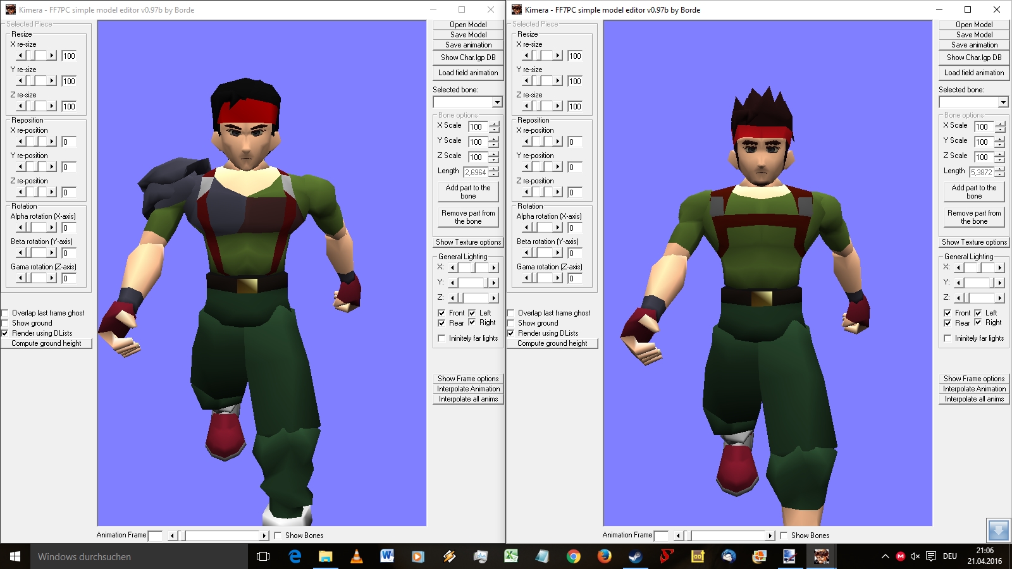Launch Google Chrome from the taskbar

[x=573, y=556]
